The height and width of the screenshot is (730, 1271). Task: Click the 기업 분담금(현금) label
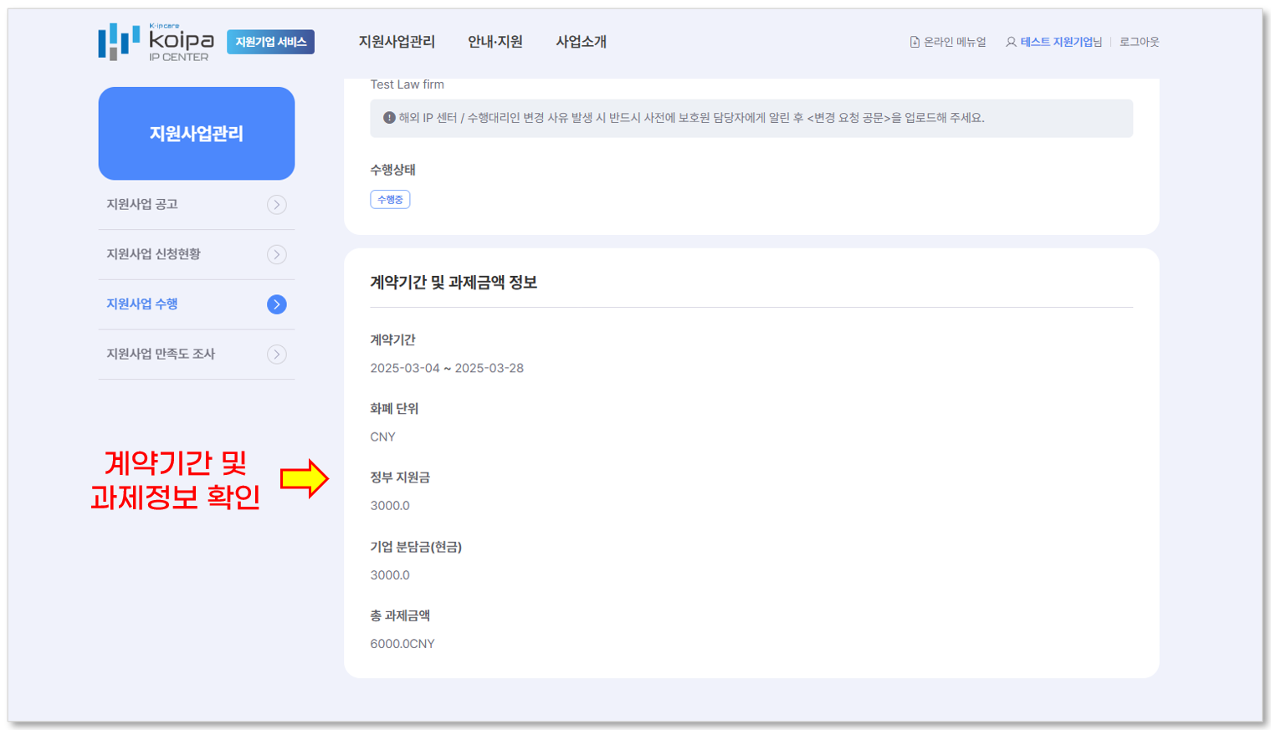pyautogui.click(x=416, y=547)
